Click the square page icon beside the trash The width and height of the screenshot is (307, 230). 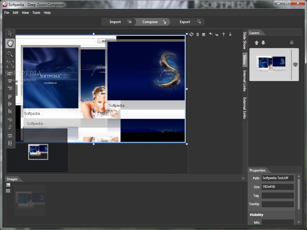point(204,35)
